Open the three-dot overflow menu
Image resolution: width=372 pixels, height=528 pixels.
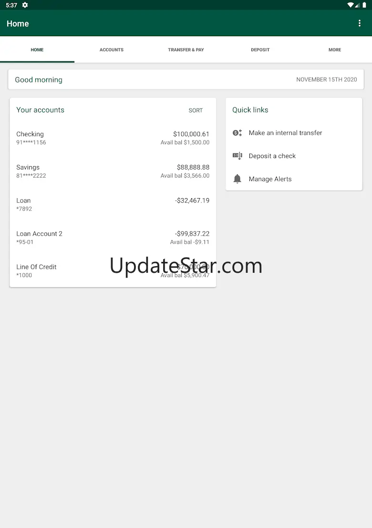[360, 23]
